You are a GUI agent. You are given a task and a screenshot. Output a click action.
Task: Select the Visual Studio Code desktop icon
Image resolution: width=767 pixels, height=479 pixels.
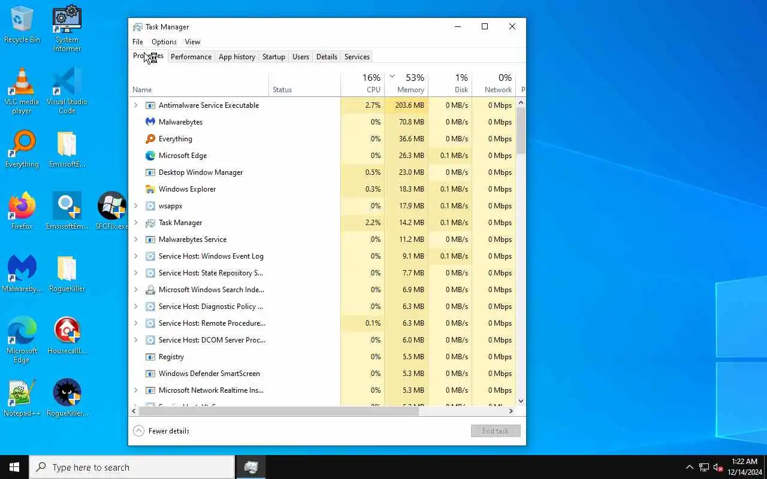67,91
